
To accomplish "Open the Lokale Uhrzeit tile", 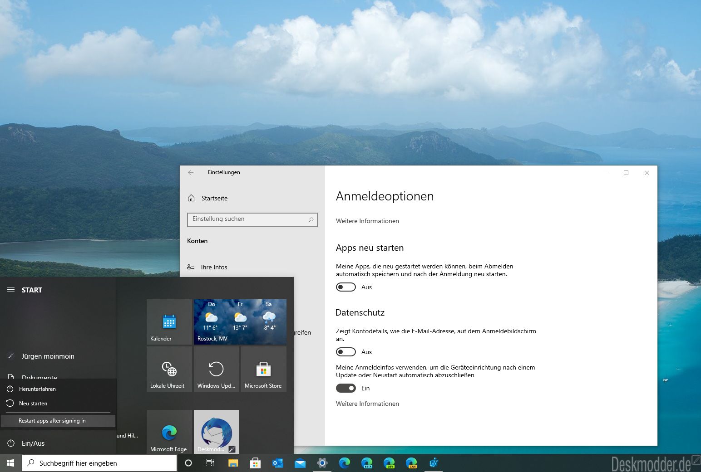I will [x=169, y=369].
